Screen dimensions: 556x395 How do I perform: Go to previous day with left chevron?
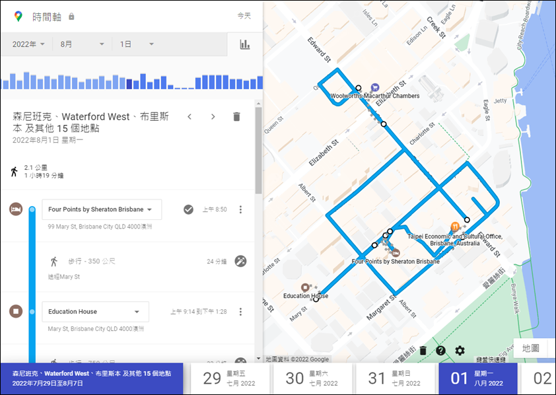tap(190, 117)
